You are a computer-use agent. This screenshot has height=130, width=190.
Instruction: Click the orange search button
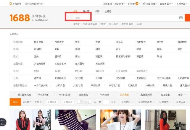click(187, 18)
